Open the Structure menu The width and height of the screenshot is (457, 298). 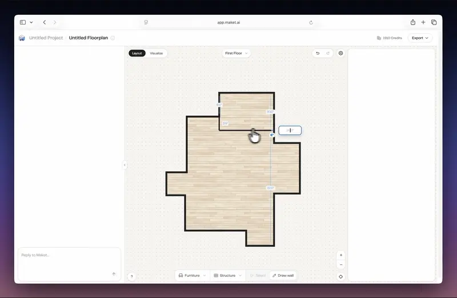point(227,276)
